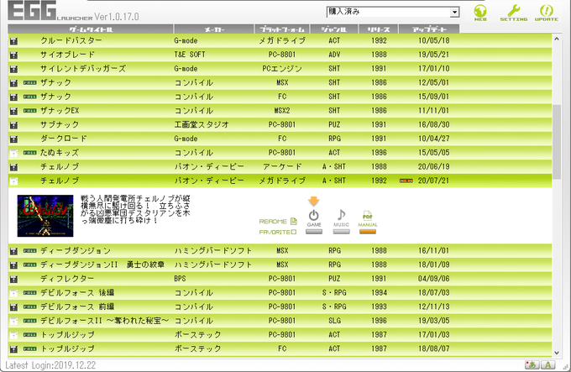
Task: Open the 購入済み filter dropdown
Action: coord(393,12)
